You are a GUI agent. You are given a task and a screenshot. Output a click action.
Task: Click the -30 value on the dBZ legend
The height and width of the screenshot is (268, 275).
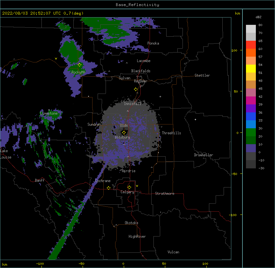261,168
